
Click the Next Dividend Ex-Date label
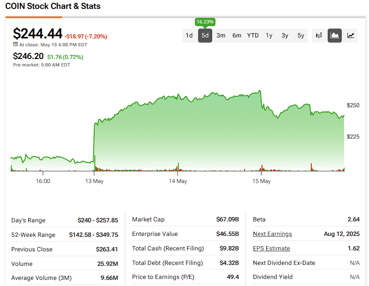(x=284, y=263)
